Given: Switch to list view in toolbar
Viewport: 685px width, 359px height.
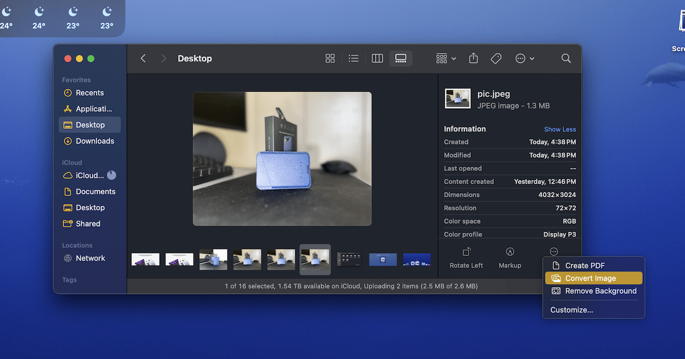Looking at the screenshot, I should pyautogui.click(x=353, y=58).
